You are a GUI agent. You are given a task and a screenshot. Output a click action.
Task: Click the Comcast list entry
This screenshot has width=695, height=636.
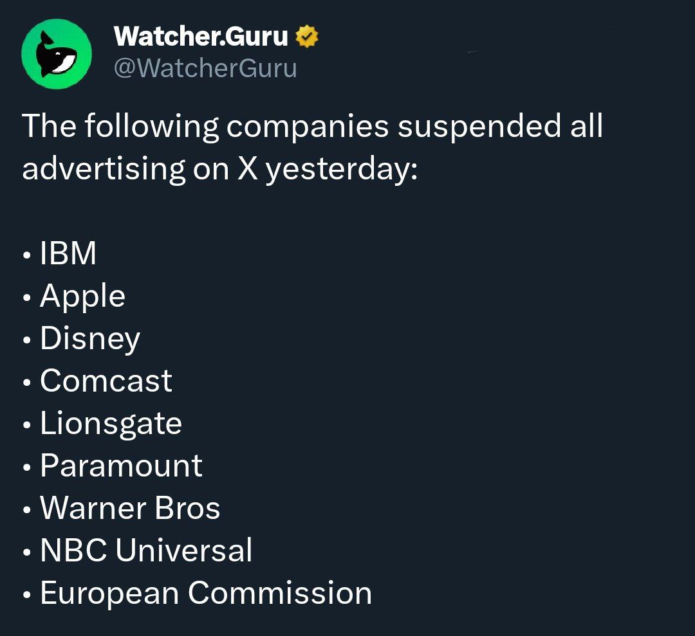(x=106, y=381)
